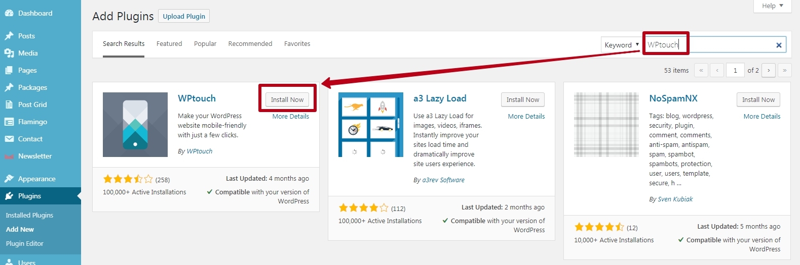Click the '53 items' count text

point(676,71)
